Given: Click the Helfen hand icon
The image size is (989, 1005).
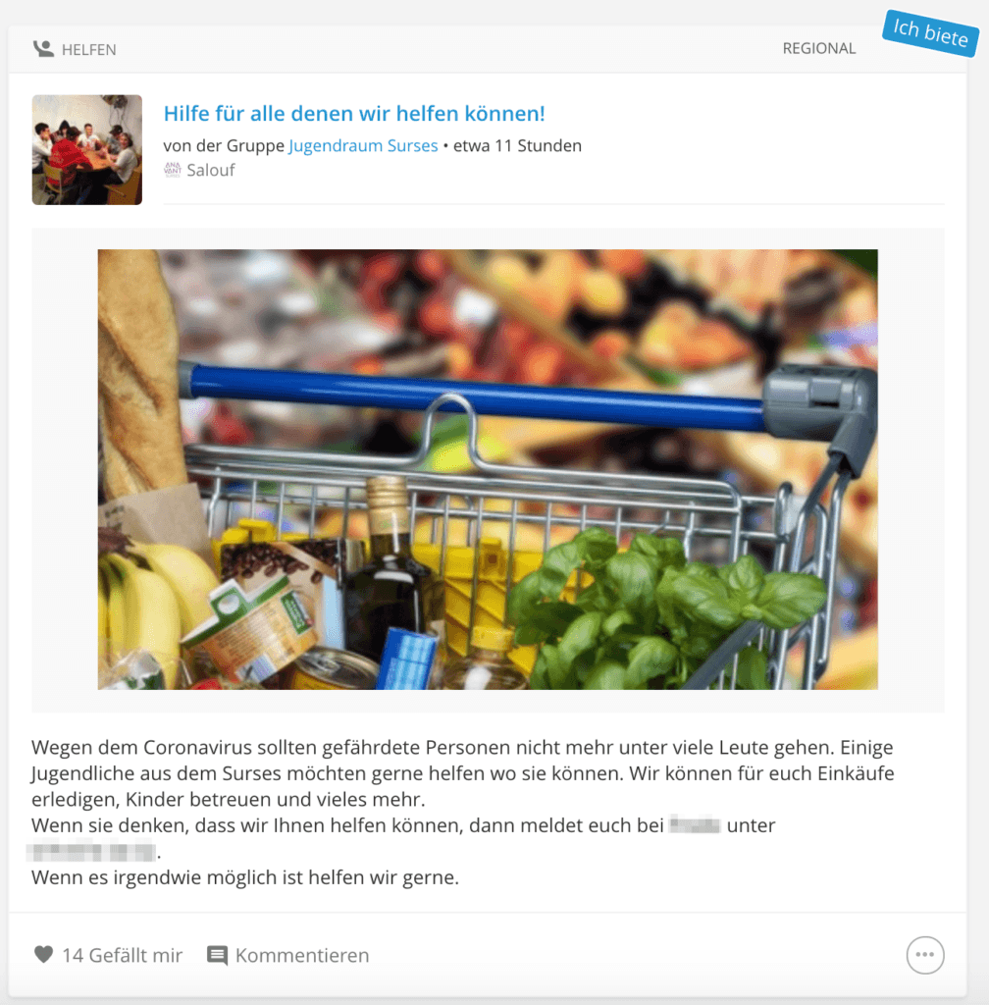Looking at the screenshot, I should [43, 49].
